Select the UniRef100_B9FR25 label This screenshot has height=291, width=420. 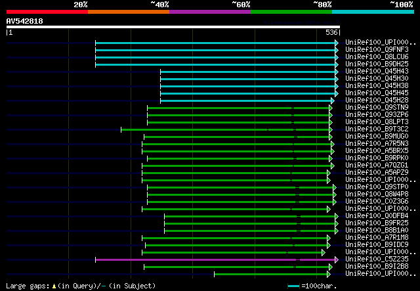377,223
